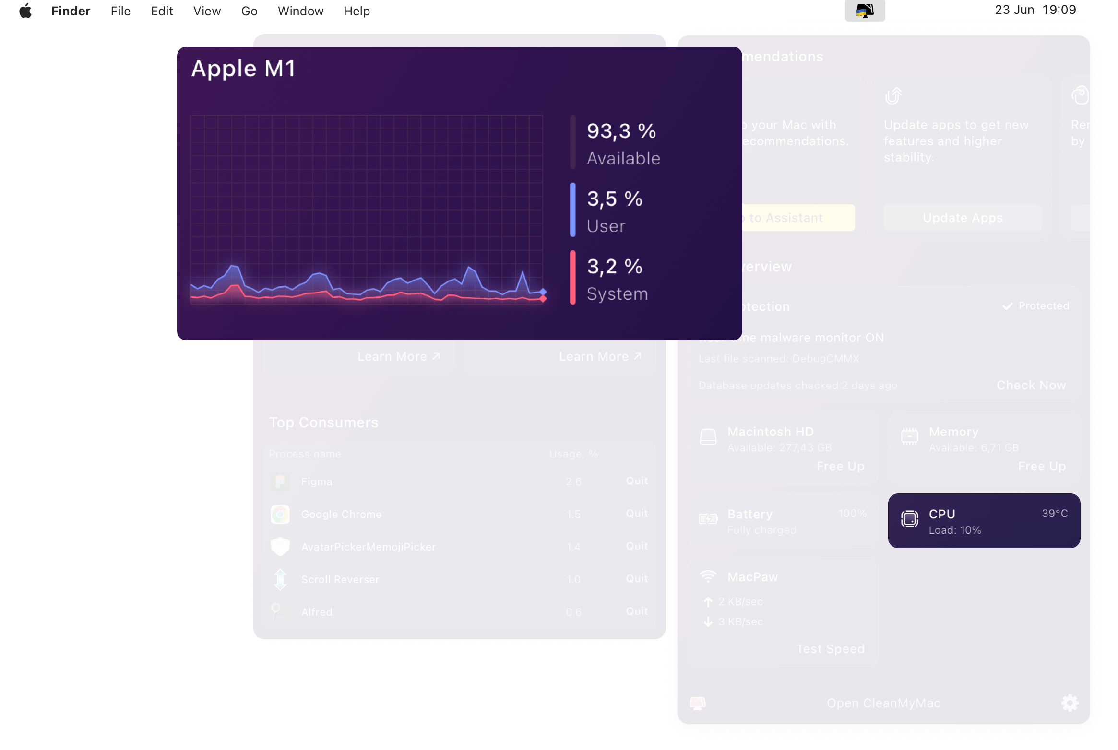Click the CPU usage graph
The image size is (1118, 750).
(367, 210)
